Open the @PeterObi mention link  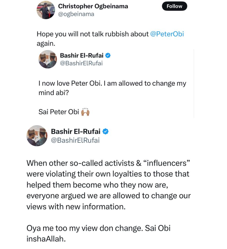tap(167, 34)
